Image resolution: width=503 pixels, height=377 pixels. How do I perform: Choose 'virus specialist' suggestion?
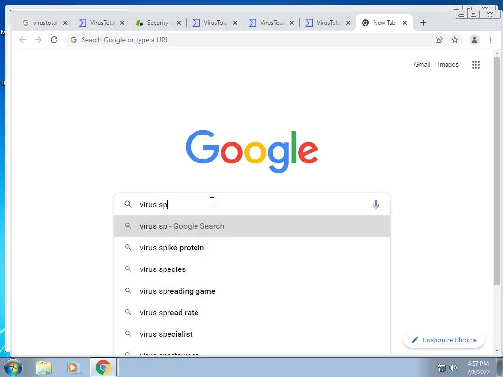point(252,334)
